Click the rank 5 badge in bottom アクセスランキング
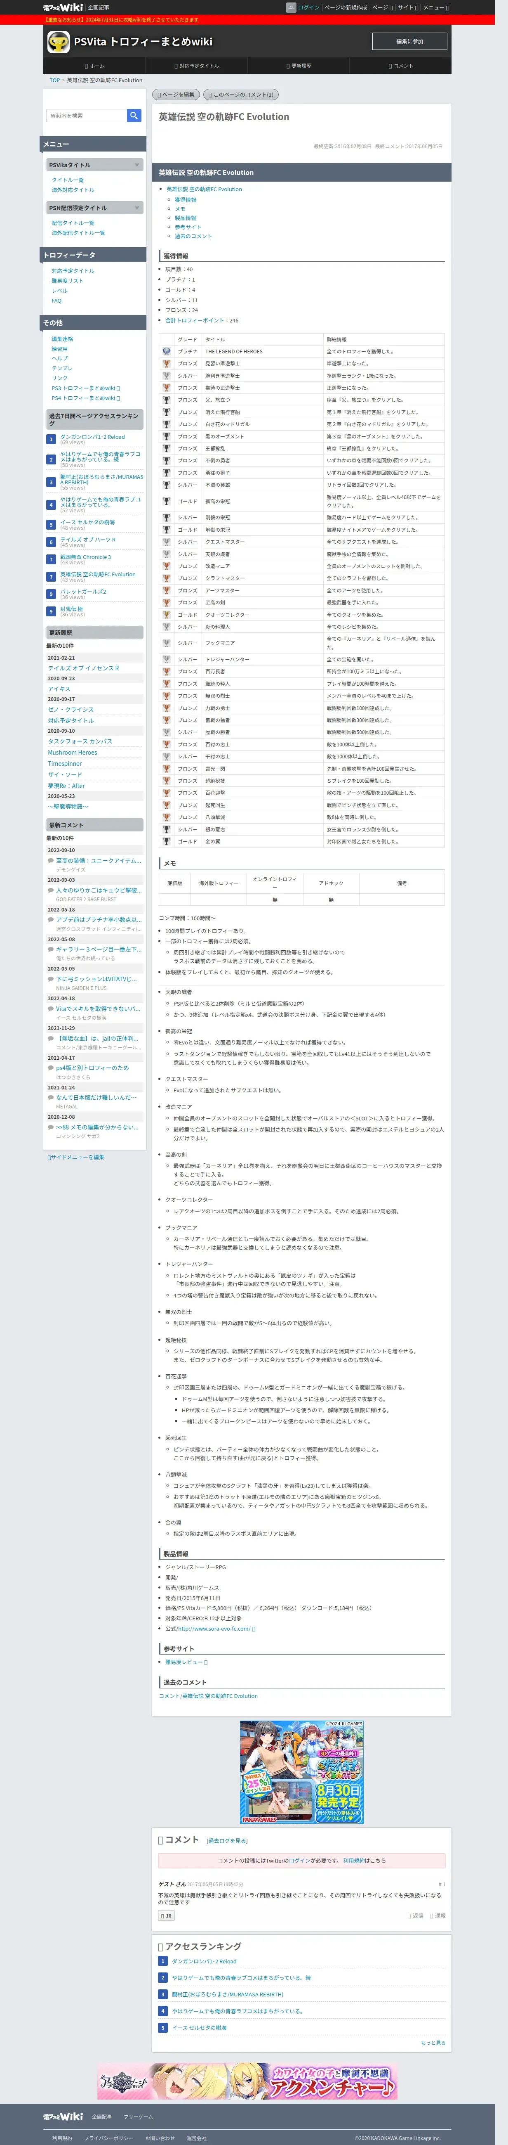Screen dimensions: 508x2145 [163, 2028]
